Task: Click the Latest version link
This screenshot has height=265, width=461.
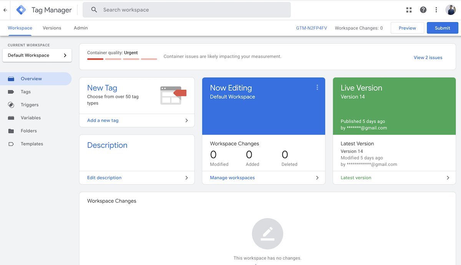Action: point(356,178)
